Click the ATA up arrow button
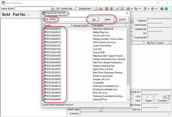172x117 pixels. click(164, 96)
